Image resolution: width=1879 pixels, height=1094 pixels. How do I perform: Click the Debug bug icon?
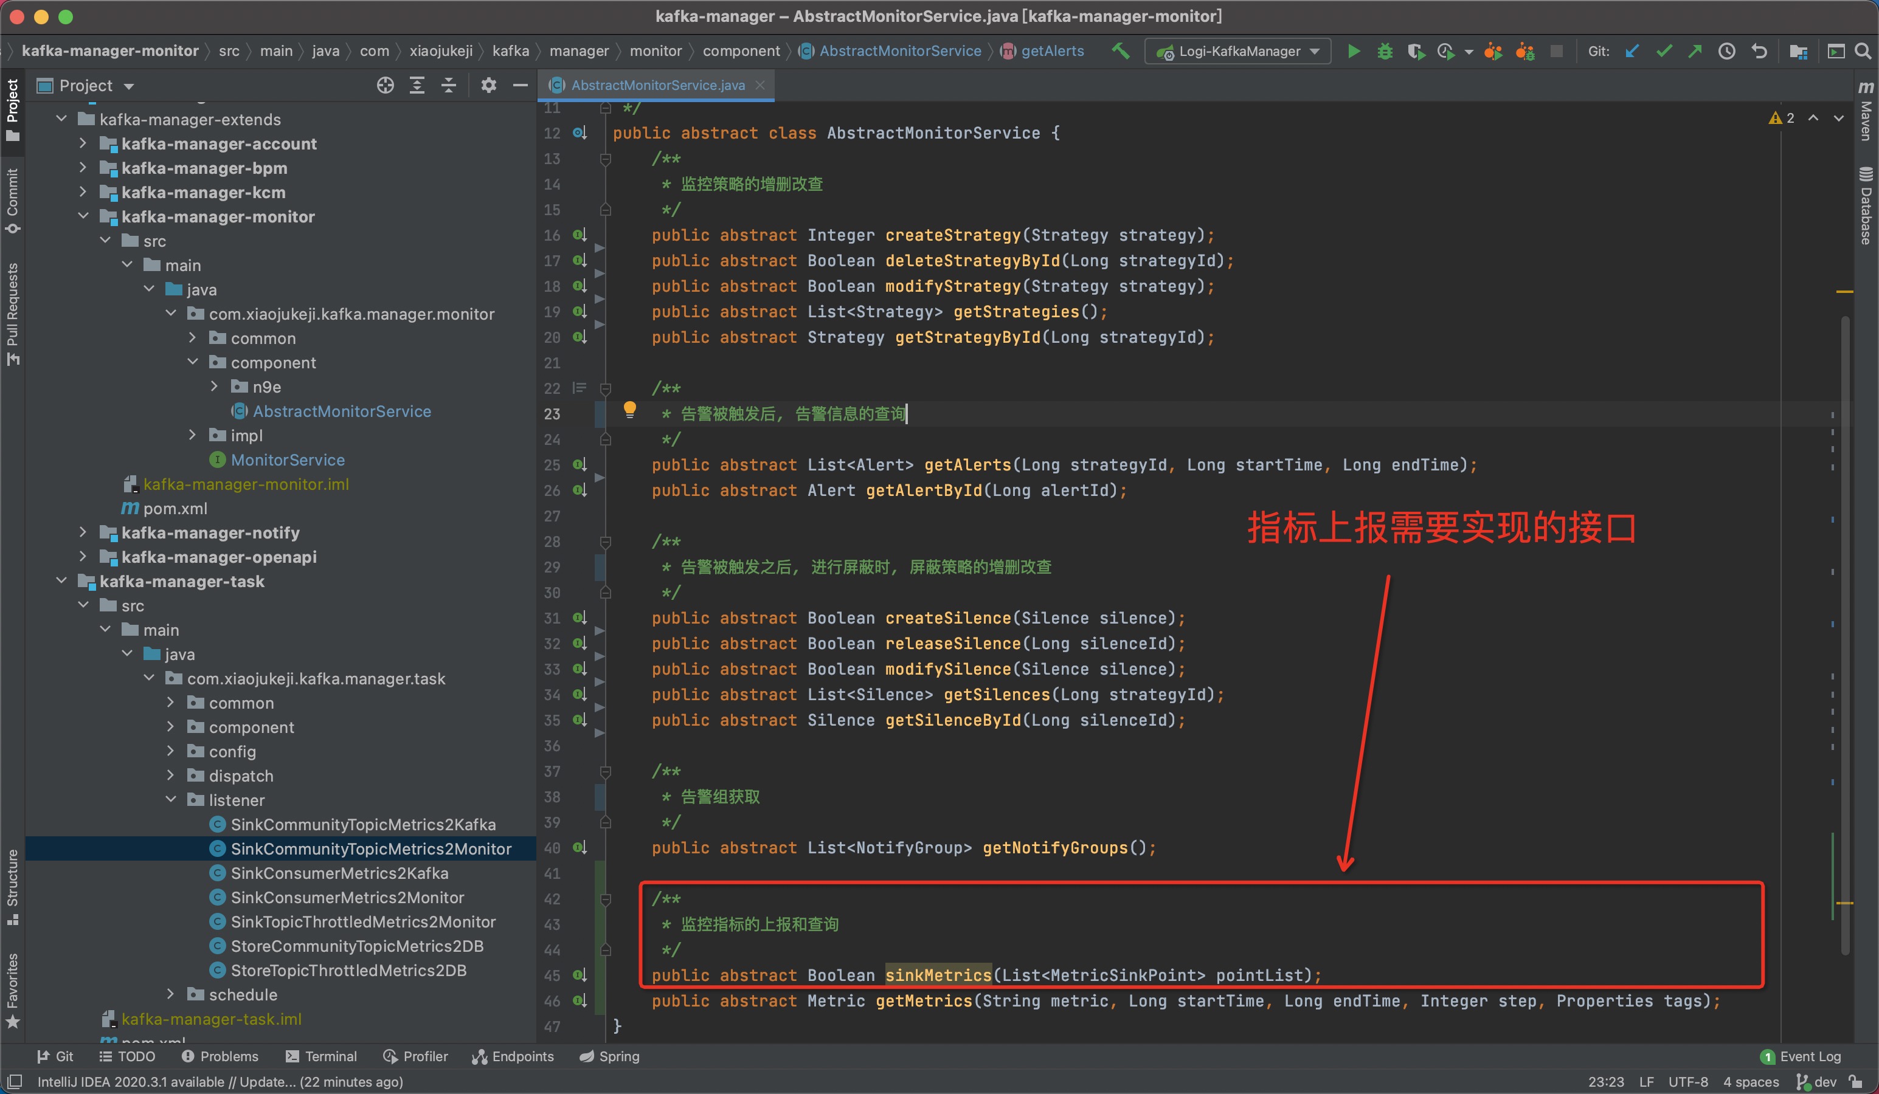[x=1385, y=52]
